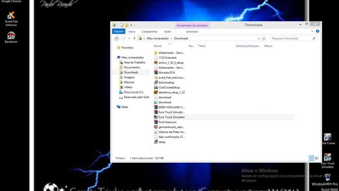Switch to the Início ribbon tab

pos(131,32)
